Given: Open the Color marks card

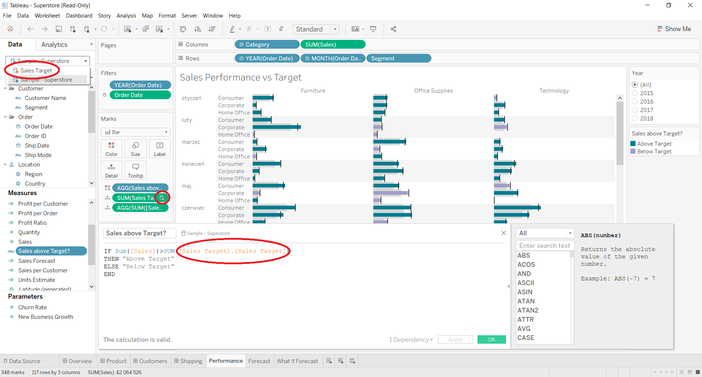Looking at the screenshot, I should (112, 149).
